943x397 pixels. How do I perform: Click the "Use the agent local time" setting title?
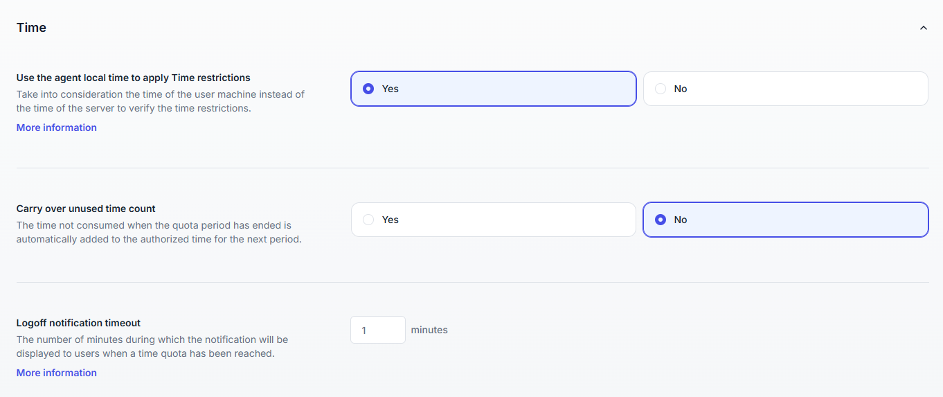point(134,78)
